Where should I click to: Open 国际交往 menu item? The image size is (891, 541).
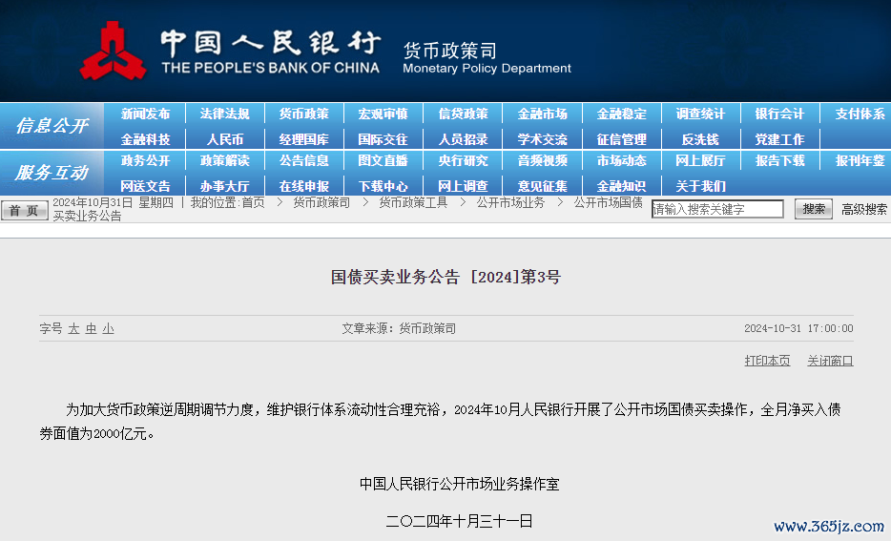coord(383,140)
